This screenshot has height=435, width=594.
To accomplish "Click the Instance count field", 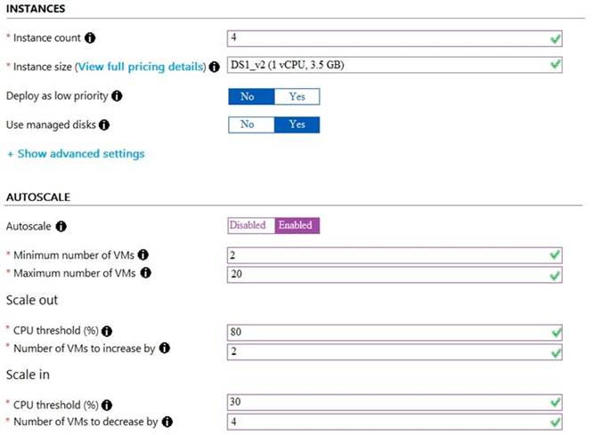I will (395, 38).
